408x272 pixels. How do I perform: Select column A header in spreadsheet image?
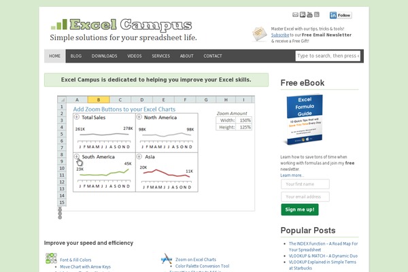77,100
